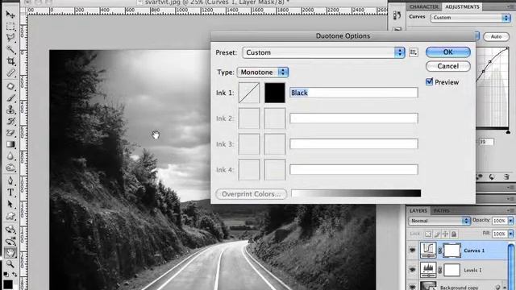The height and width of the screenshot is (290, 516).
Task: Select the Type tool
Action: point(10,193)
